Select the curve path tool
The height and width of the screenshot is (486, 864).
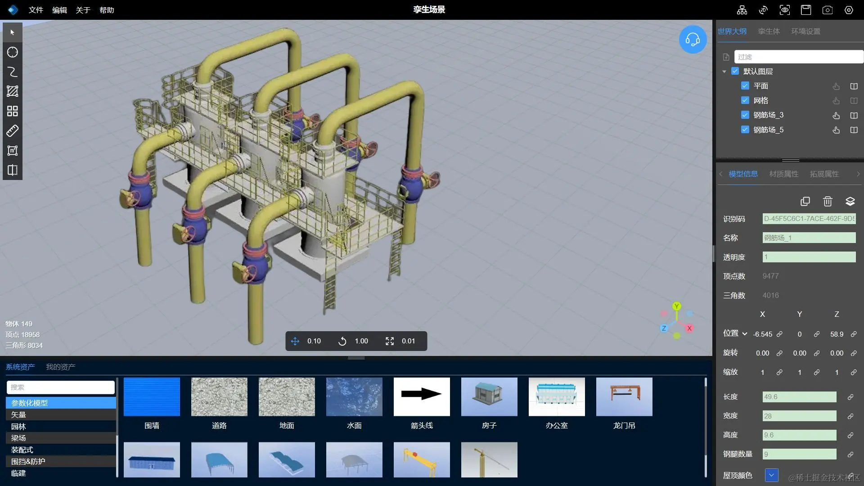(13, 72)
